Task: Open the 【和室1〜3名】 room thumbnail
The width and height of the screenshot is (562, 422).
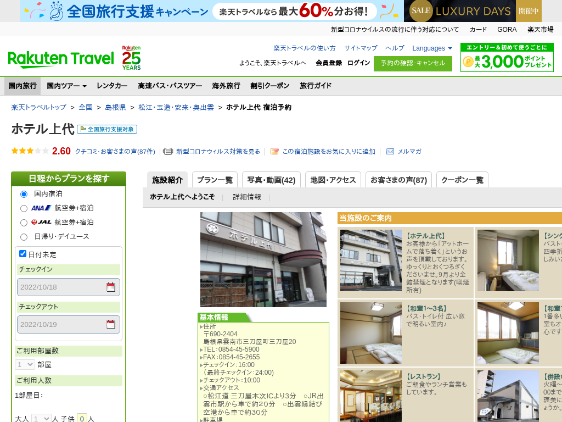Action: tap(371, 333)
